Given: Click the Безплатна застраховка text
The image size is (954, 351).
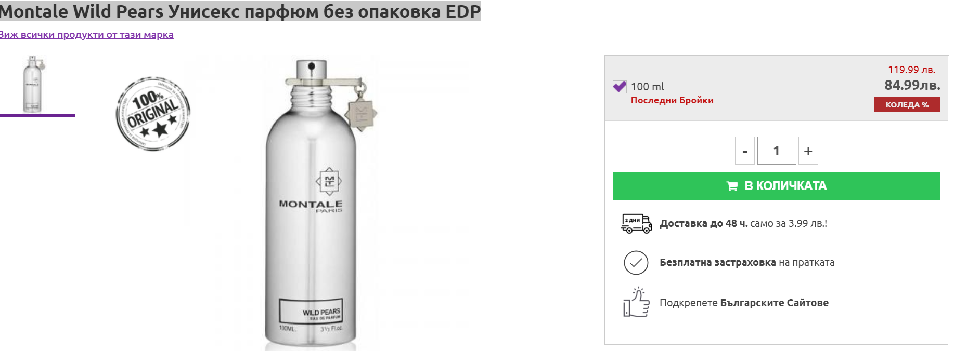Looking at the screenshot, I should [x=718, y=263].
